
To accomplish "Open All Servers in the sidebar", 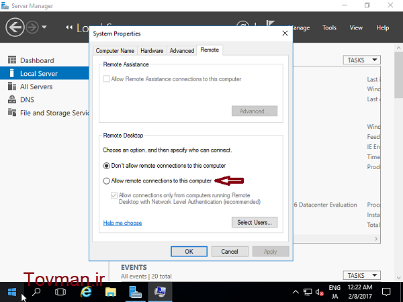I will pyautogui.click(x=36, y=87).
